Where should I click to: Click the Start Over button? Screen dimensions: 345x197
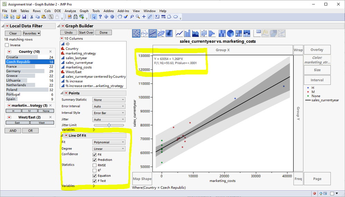(x=86, y=32)
